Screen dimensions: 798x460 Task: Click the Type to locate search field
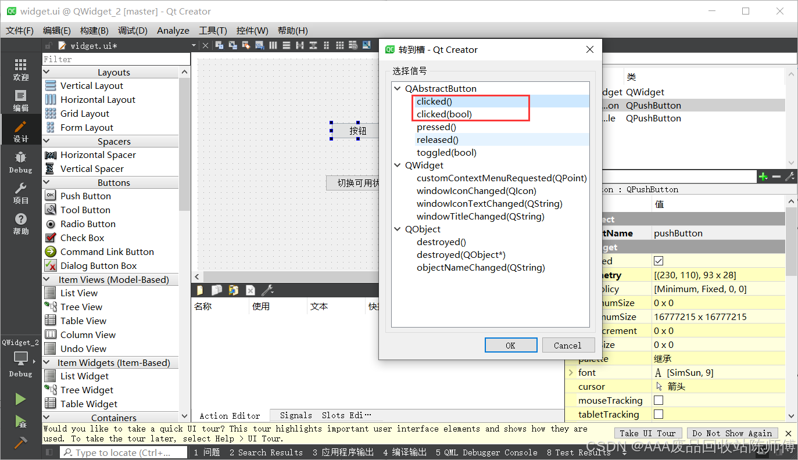123,452
